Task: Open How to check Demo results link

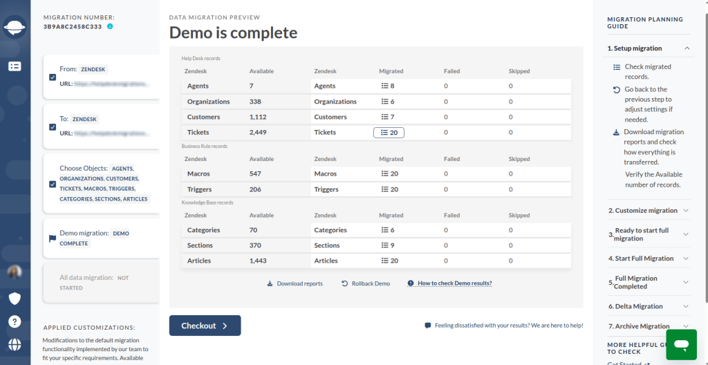Action: click(x=449, y=283)
